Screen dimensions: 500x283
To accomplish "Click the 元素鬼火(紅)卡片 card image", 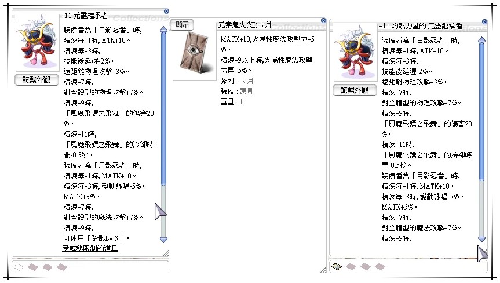I will pos(195,53).
